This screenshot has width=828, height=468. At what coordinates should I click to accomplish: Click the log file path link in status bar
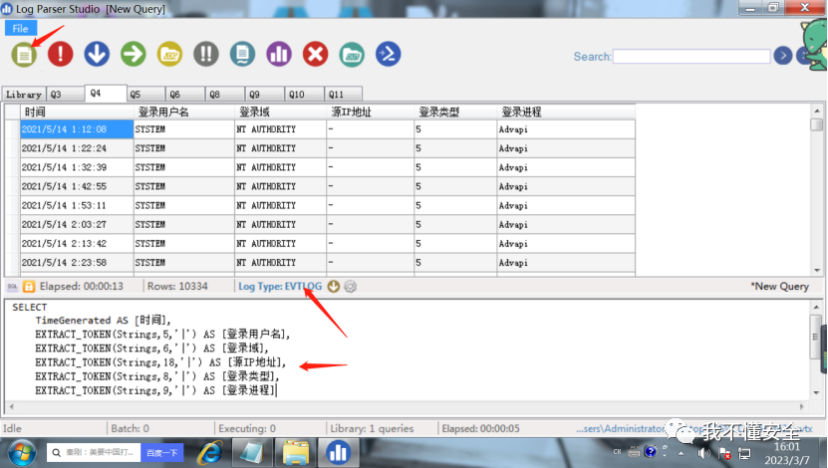point(693,428)
